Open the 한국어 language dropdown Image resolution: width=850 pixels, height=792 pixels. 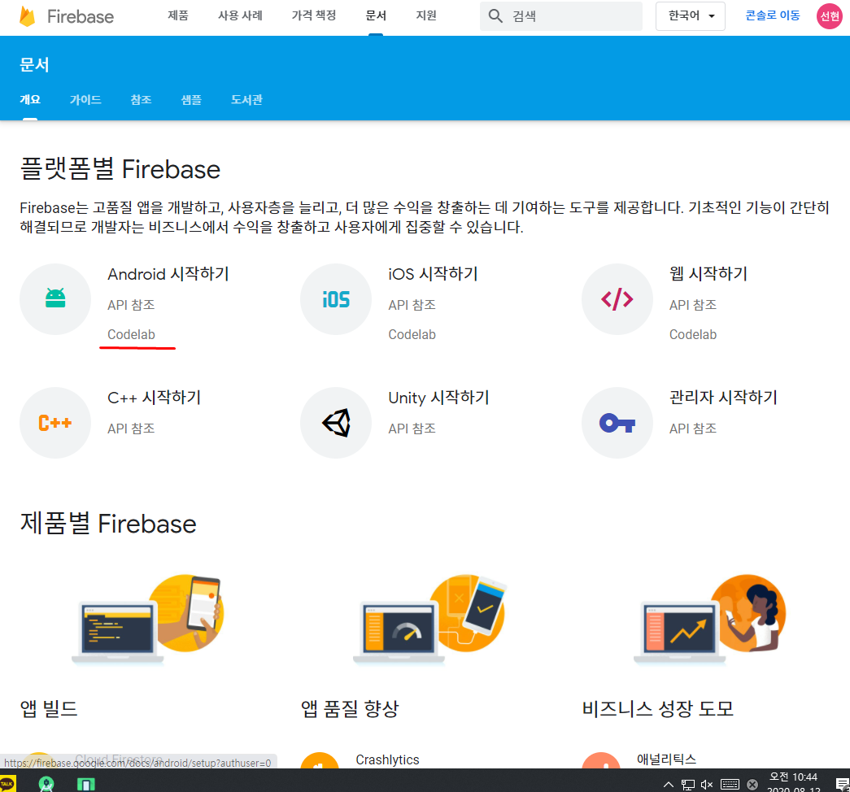coord(690,16)
